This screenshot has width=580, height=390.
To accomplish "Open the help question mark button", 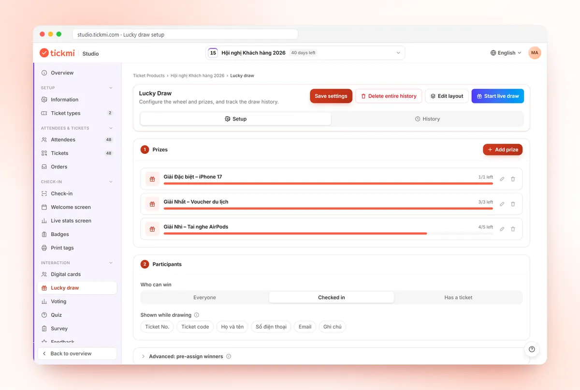I will coord(532,349).
